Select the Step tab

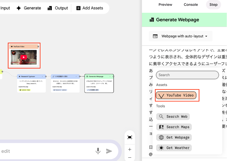coord(213,5)
